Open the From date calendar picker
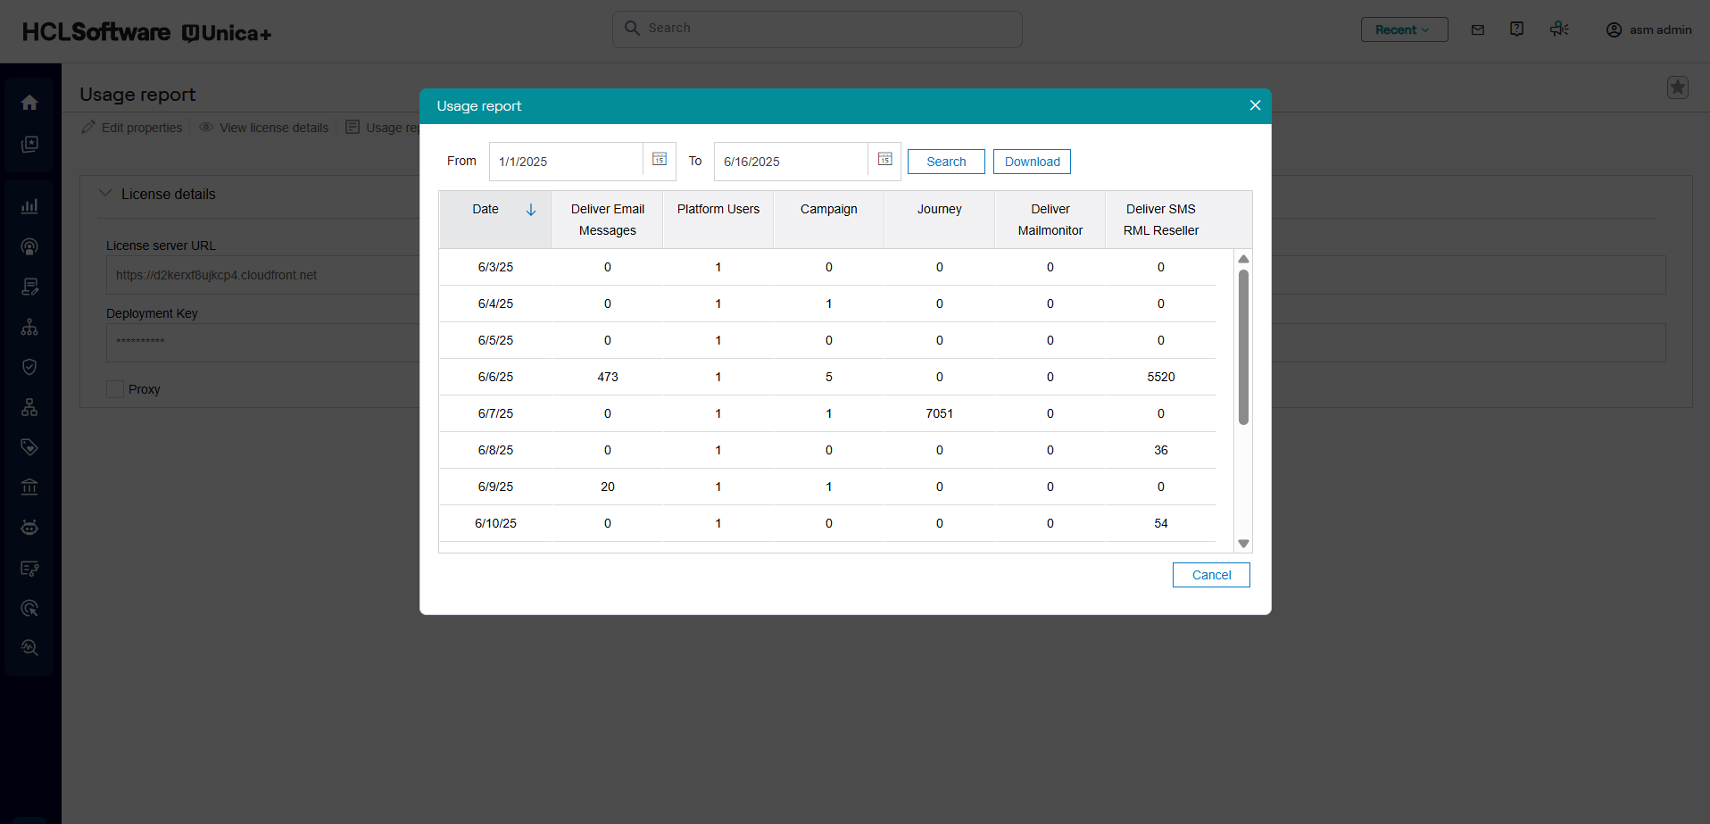The image size is (1710, 824). point(660,160)
